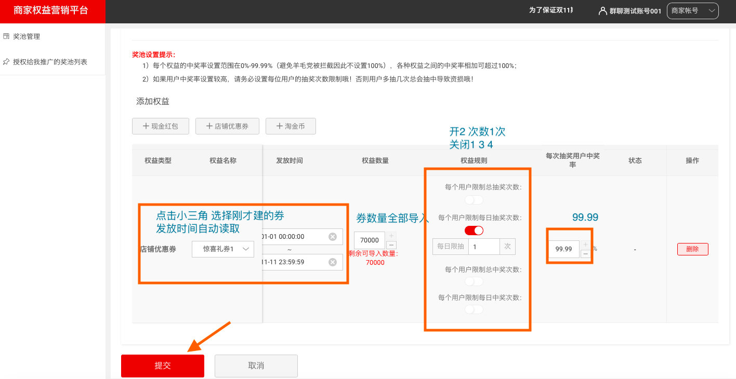The height and width of the screenshot is (379, 736).
Task: Click the win rate input showing 99.99
Action: pyautogui.click(x=563, y=249)
